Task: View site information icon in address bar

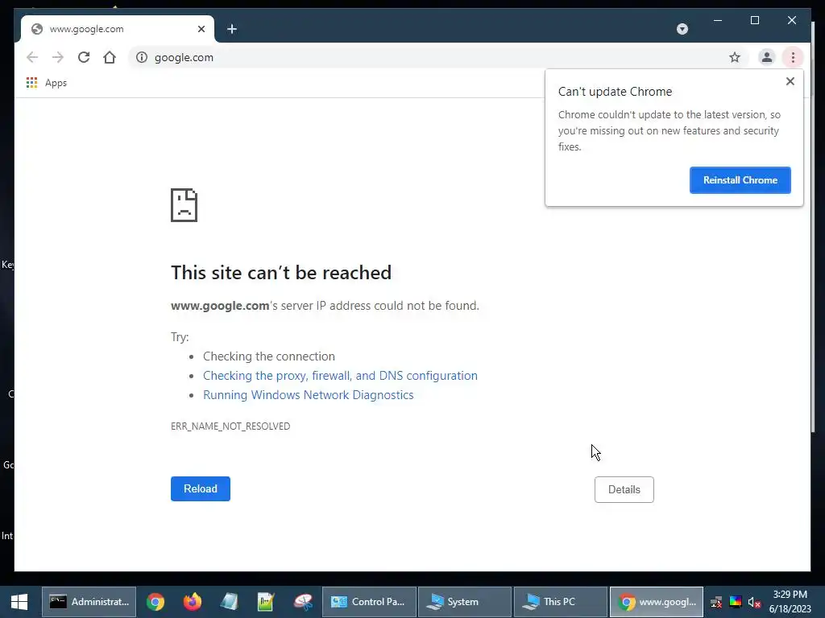Action: pos(142,57)
